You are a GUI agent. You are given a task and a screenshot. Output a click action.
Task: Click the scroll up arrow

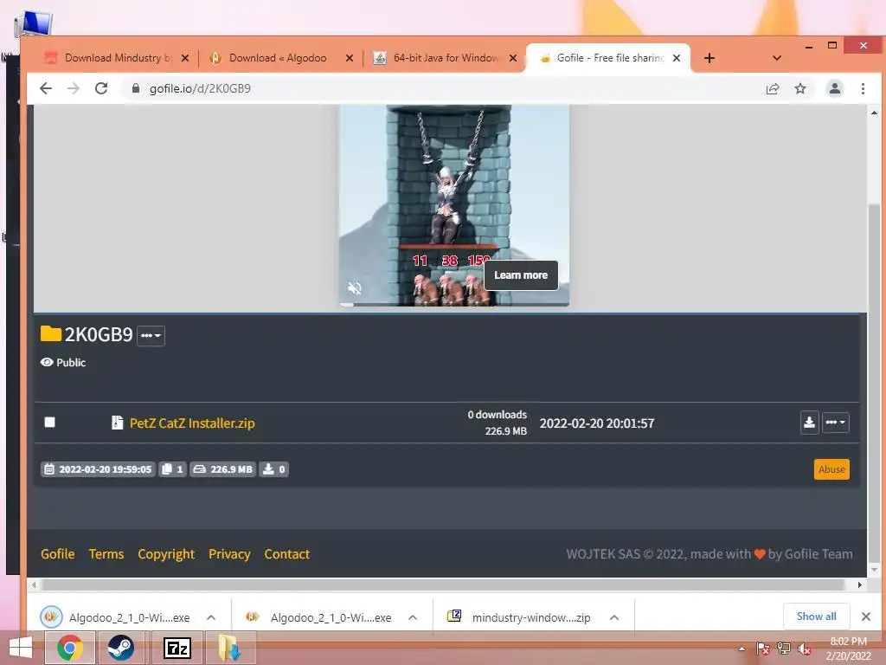[x=874, y=113]
